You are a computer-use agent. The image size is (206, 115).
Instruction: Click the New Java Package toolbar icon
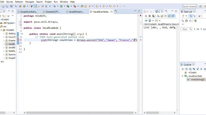pyautogui.click(x=20, y=6)
